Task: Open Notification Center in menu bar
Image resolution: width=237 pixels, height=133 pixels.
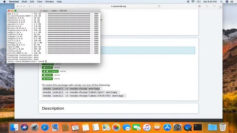Action: point(232,1)
